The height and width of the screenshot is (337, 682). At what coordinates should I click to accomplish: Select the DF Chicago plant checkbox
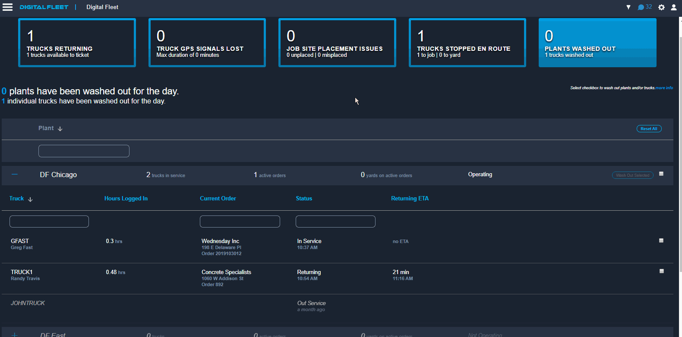pos(661,174)
